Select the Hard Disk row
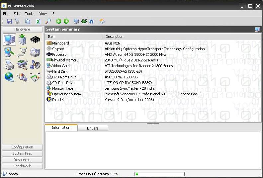 coord(153,71)
